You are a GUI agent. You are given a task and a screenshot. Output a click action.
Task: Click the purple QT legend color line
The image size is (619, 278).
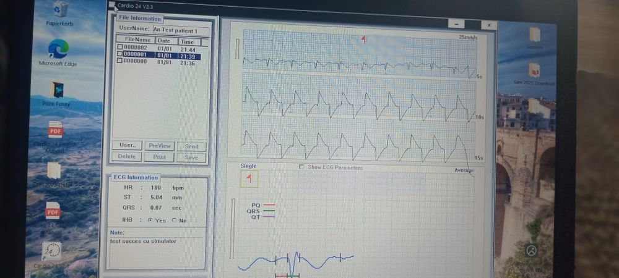tap(269, 216)
